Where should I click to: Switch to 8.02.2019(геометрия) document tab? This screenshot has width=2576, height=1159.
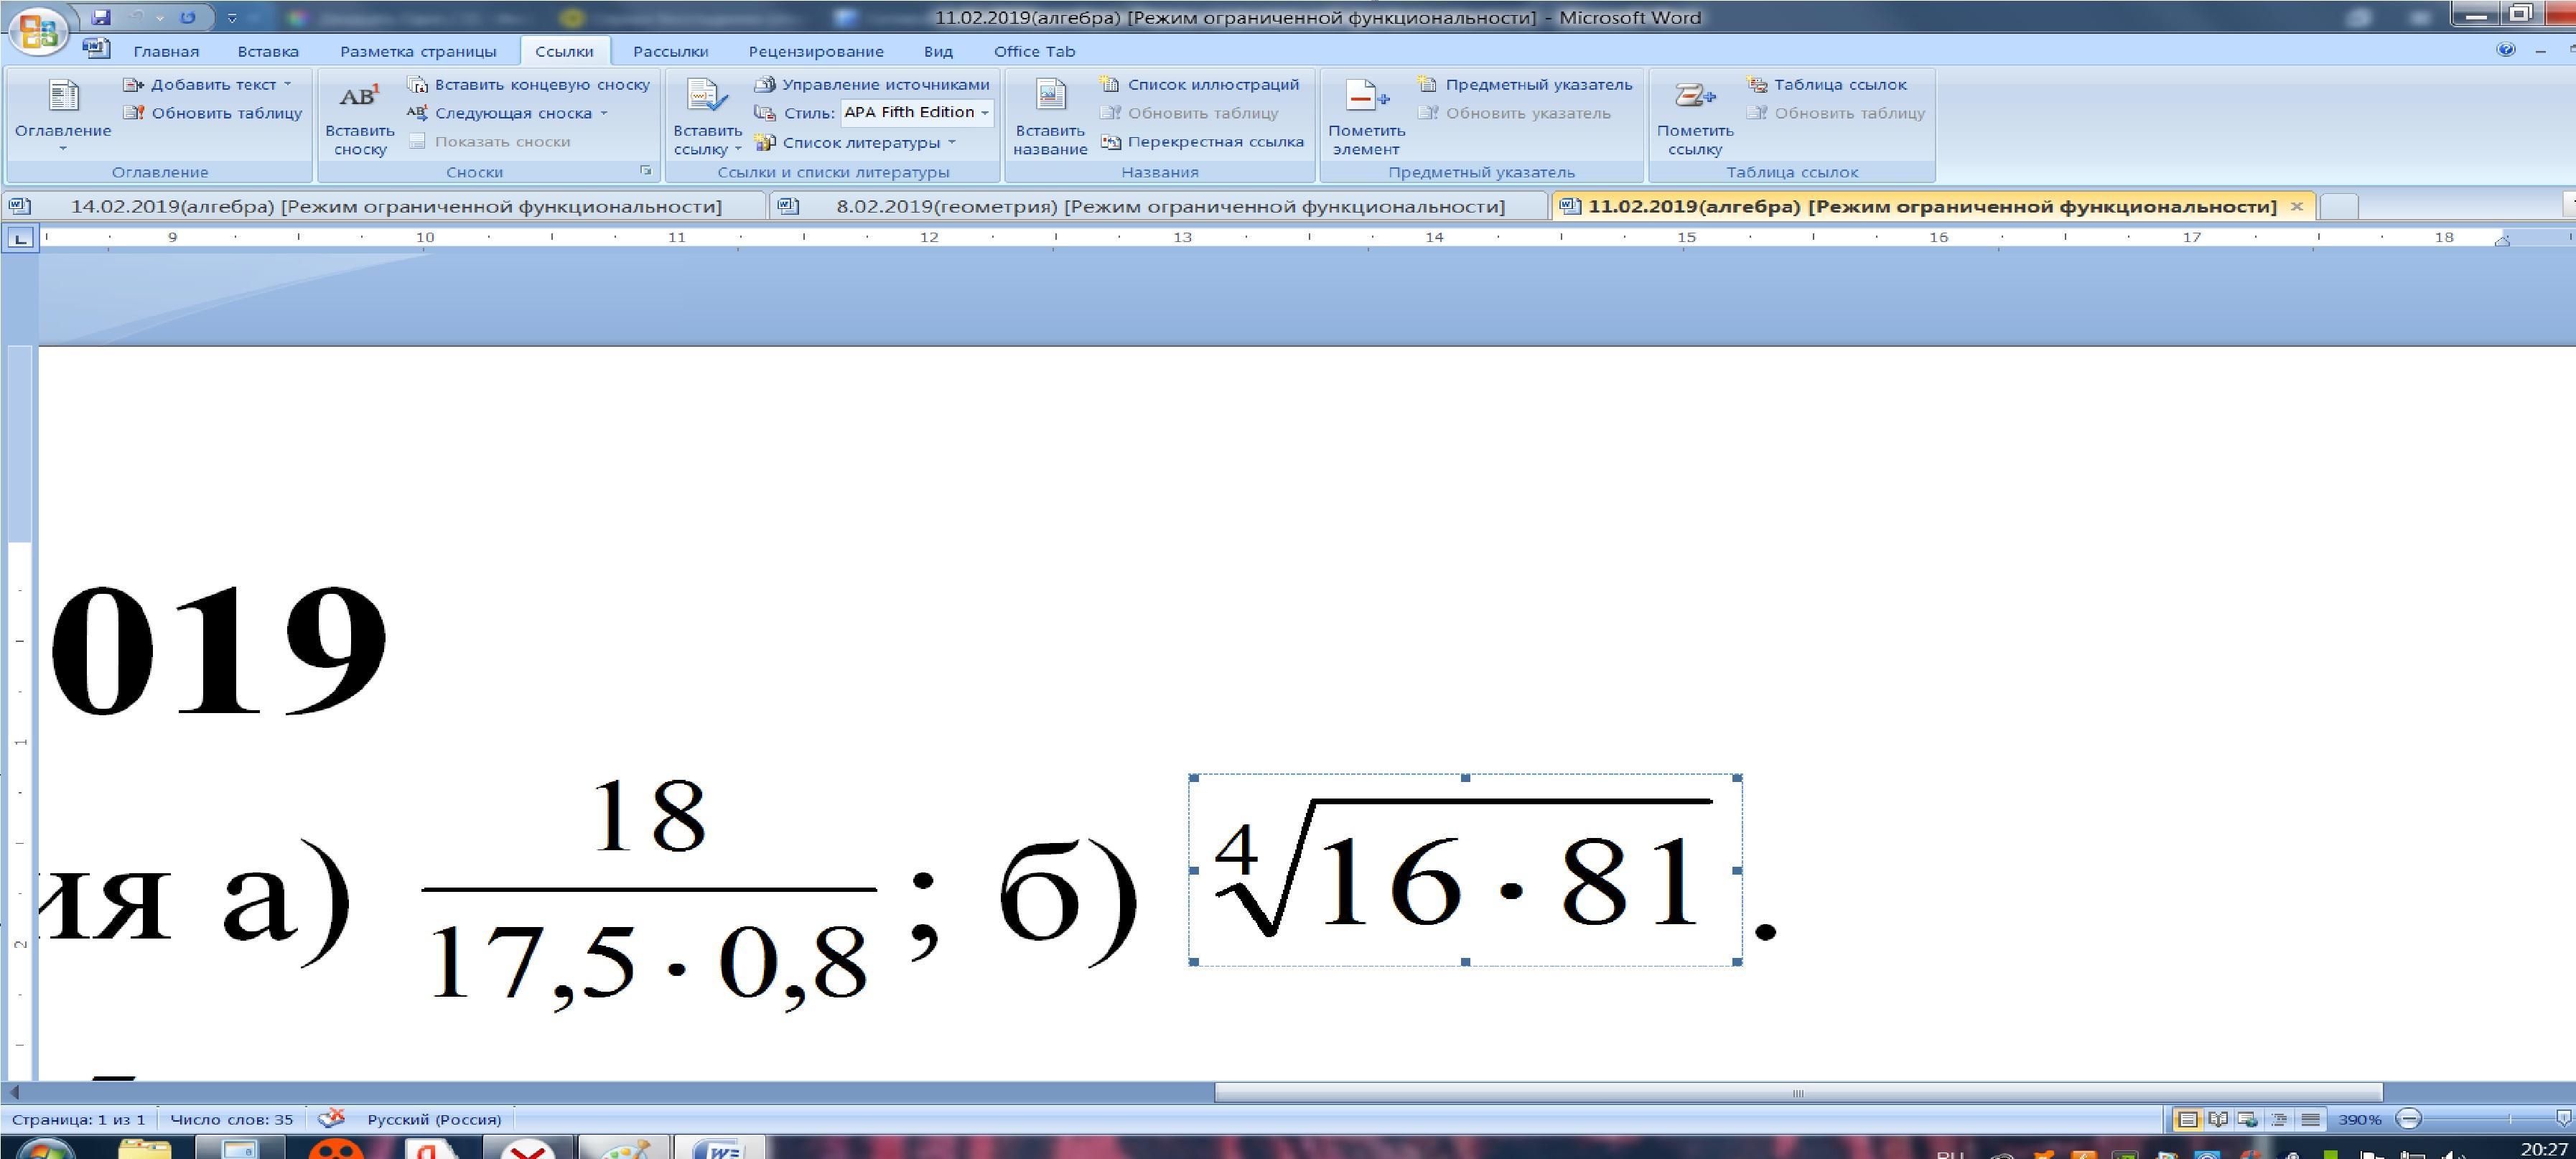click(1160, 206)
